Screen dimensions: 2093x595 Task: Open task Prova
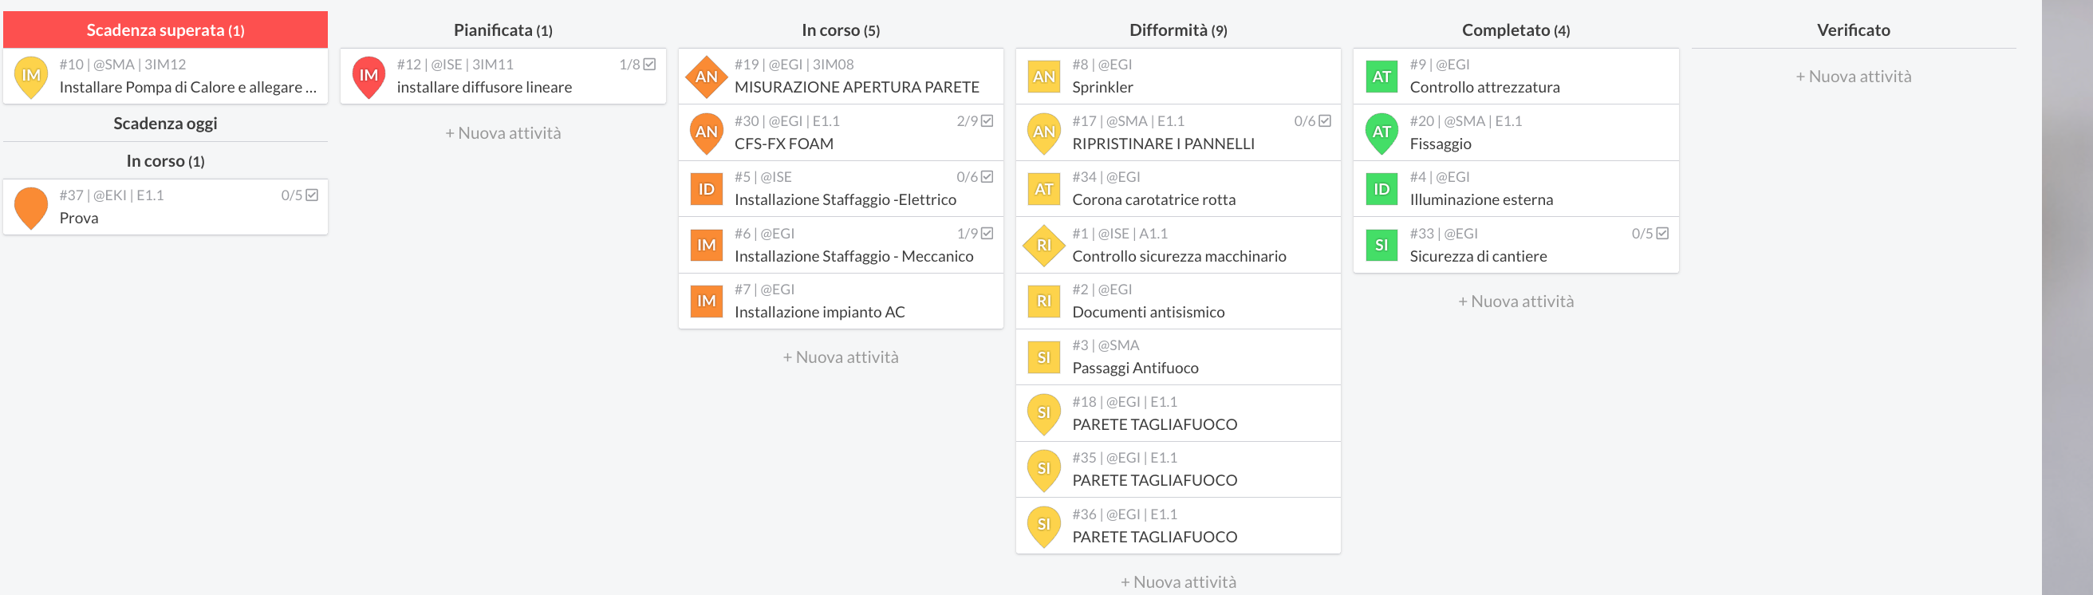(x=165, y=207)
